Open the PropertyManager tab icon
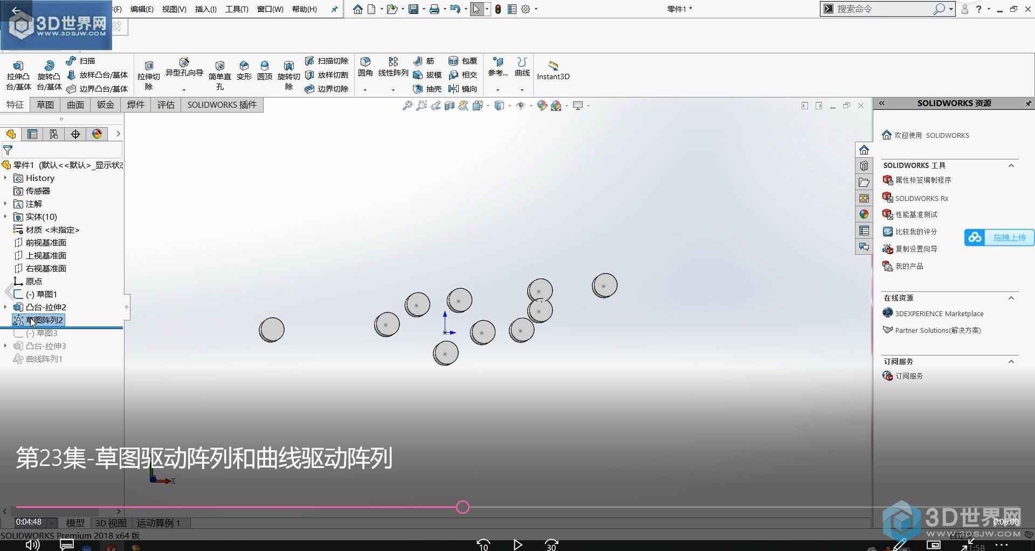 [32, 134]
